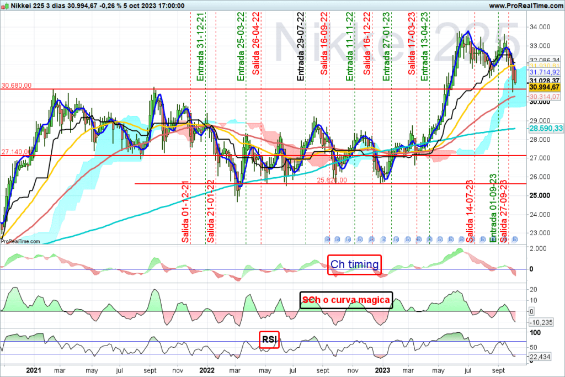Click the 34.000 price axis value
Screen dimensions: 565x377
(x=540, y=27)
